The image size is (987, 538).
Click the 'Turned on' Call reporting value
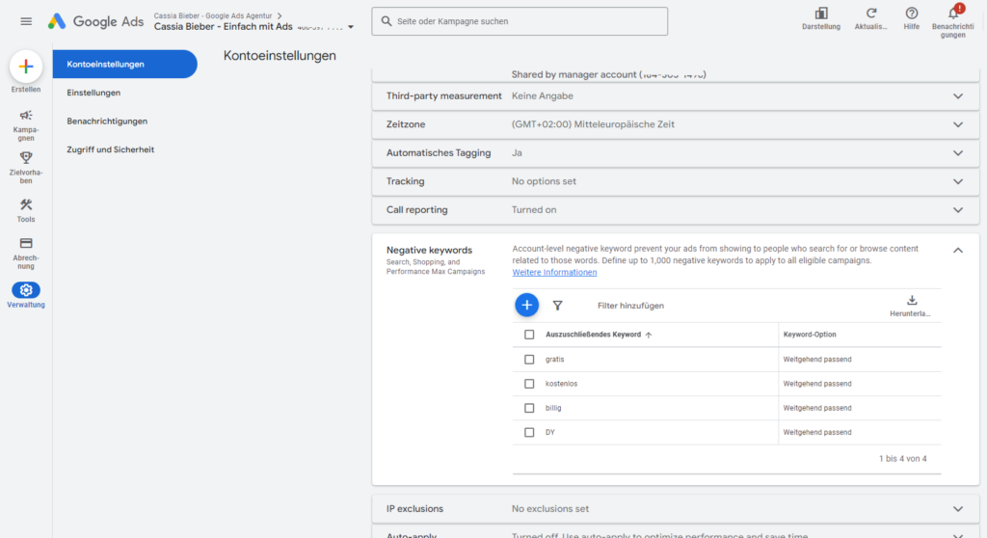click(534, 210)
